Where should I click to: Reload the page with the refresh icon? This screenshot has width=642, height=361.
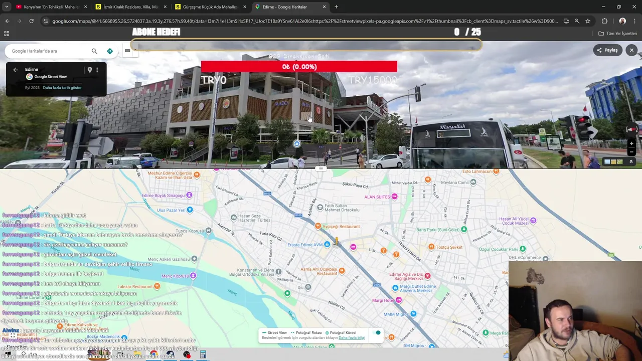31,21
